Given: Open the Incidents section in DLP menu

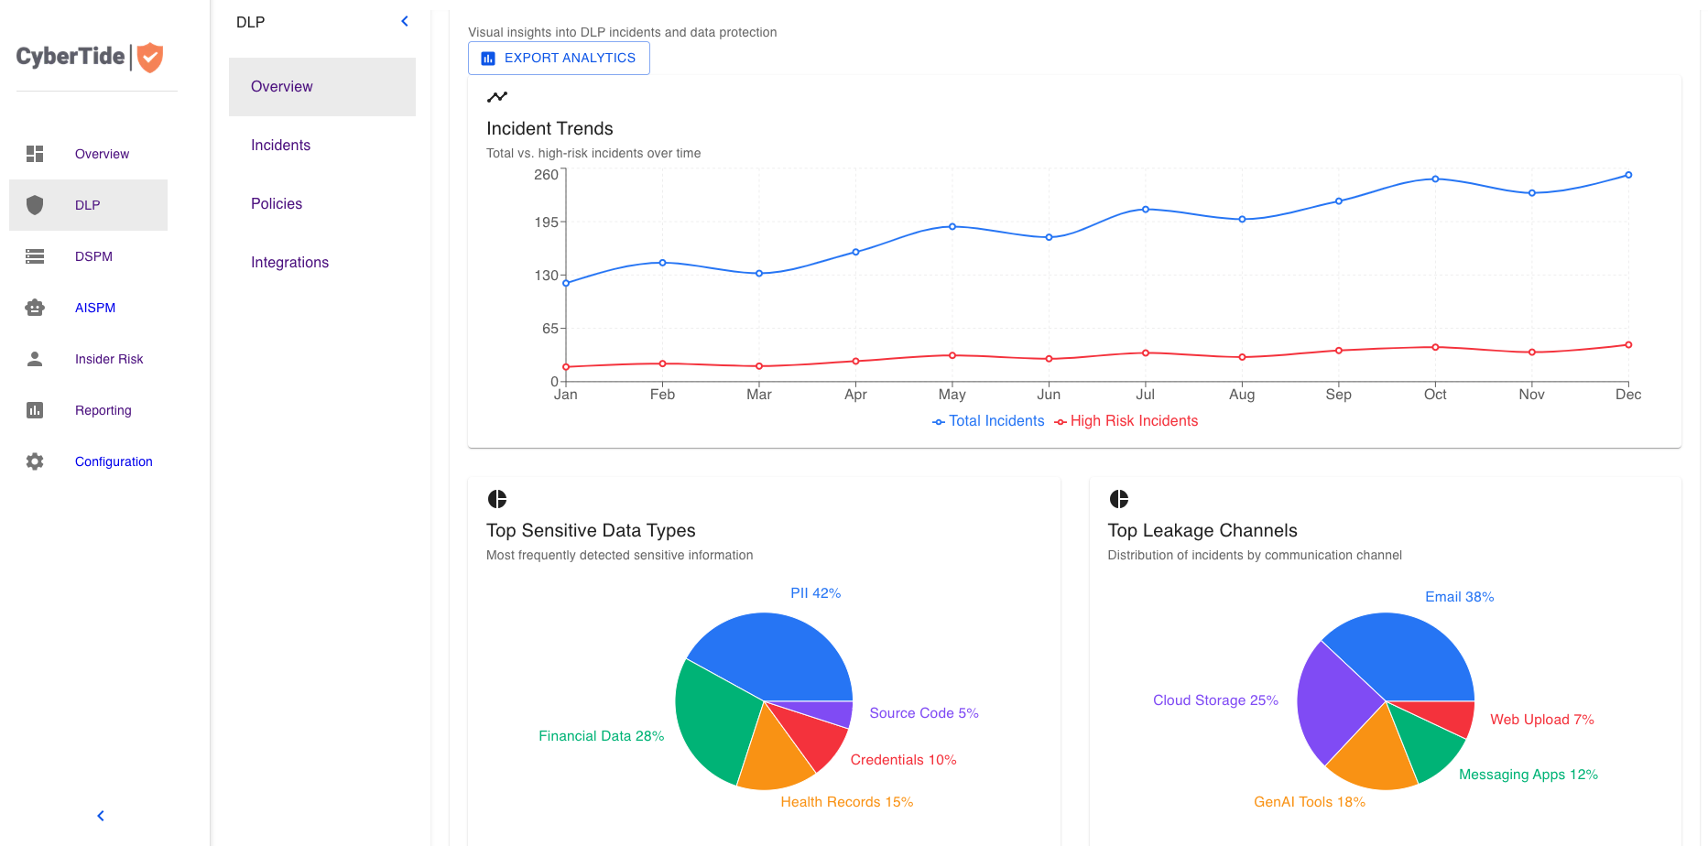Looking at the screenshot, I should tap(280, 145).
